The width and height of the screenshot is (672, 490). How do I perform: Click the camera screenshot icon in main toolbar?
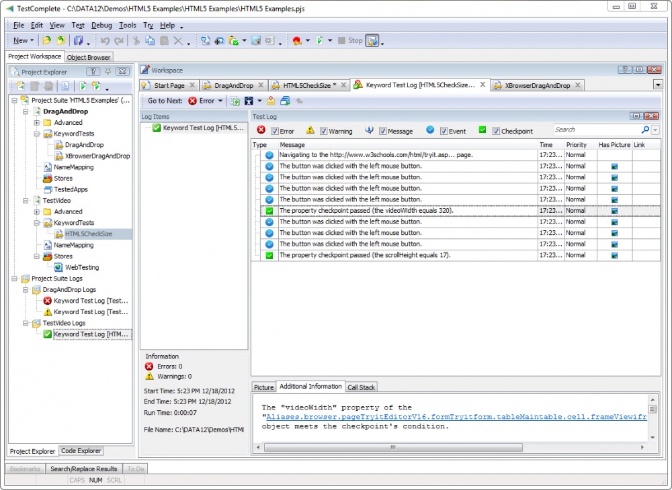coord(256,41)
